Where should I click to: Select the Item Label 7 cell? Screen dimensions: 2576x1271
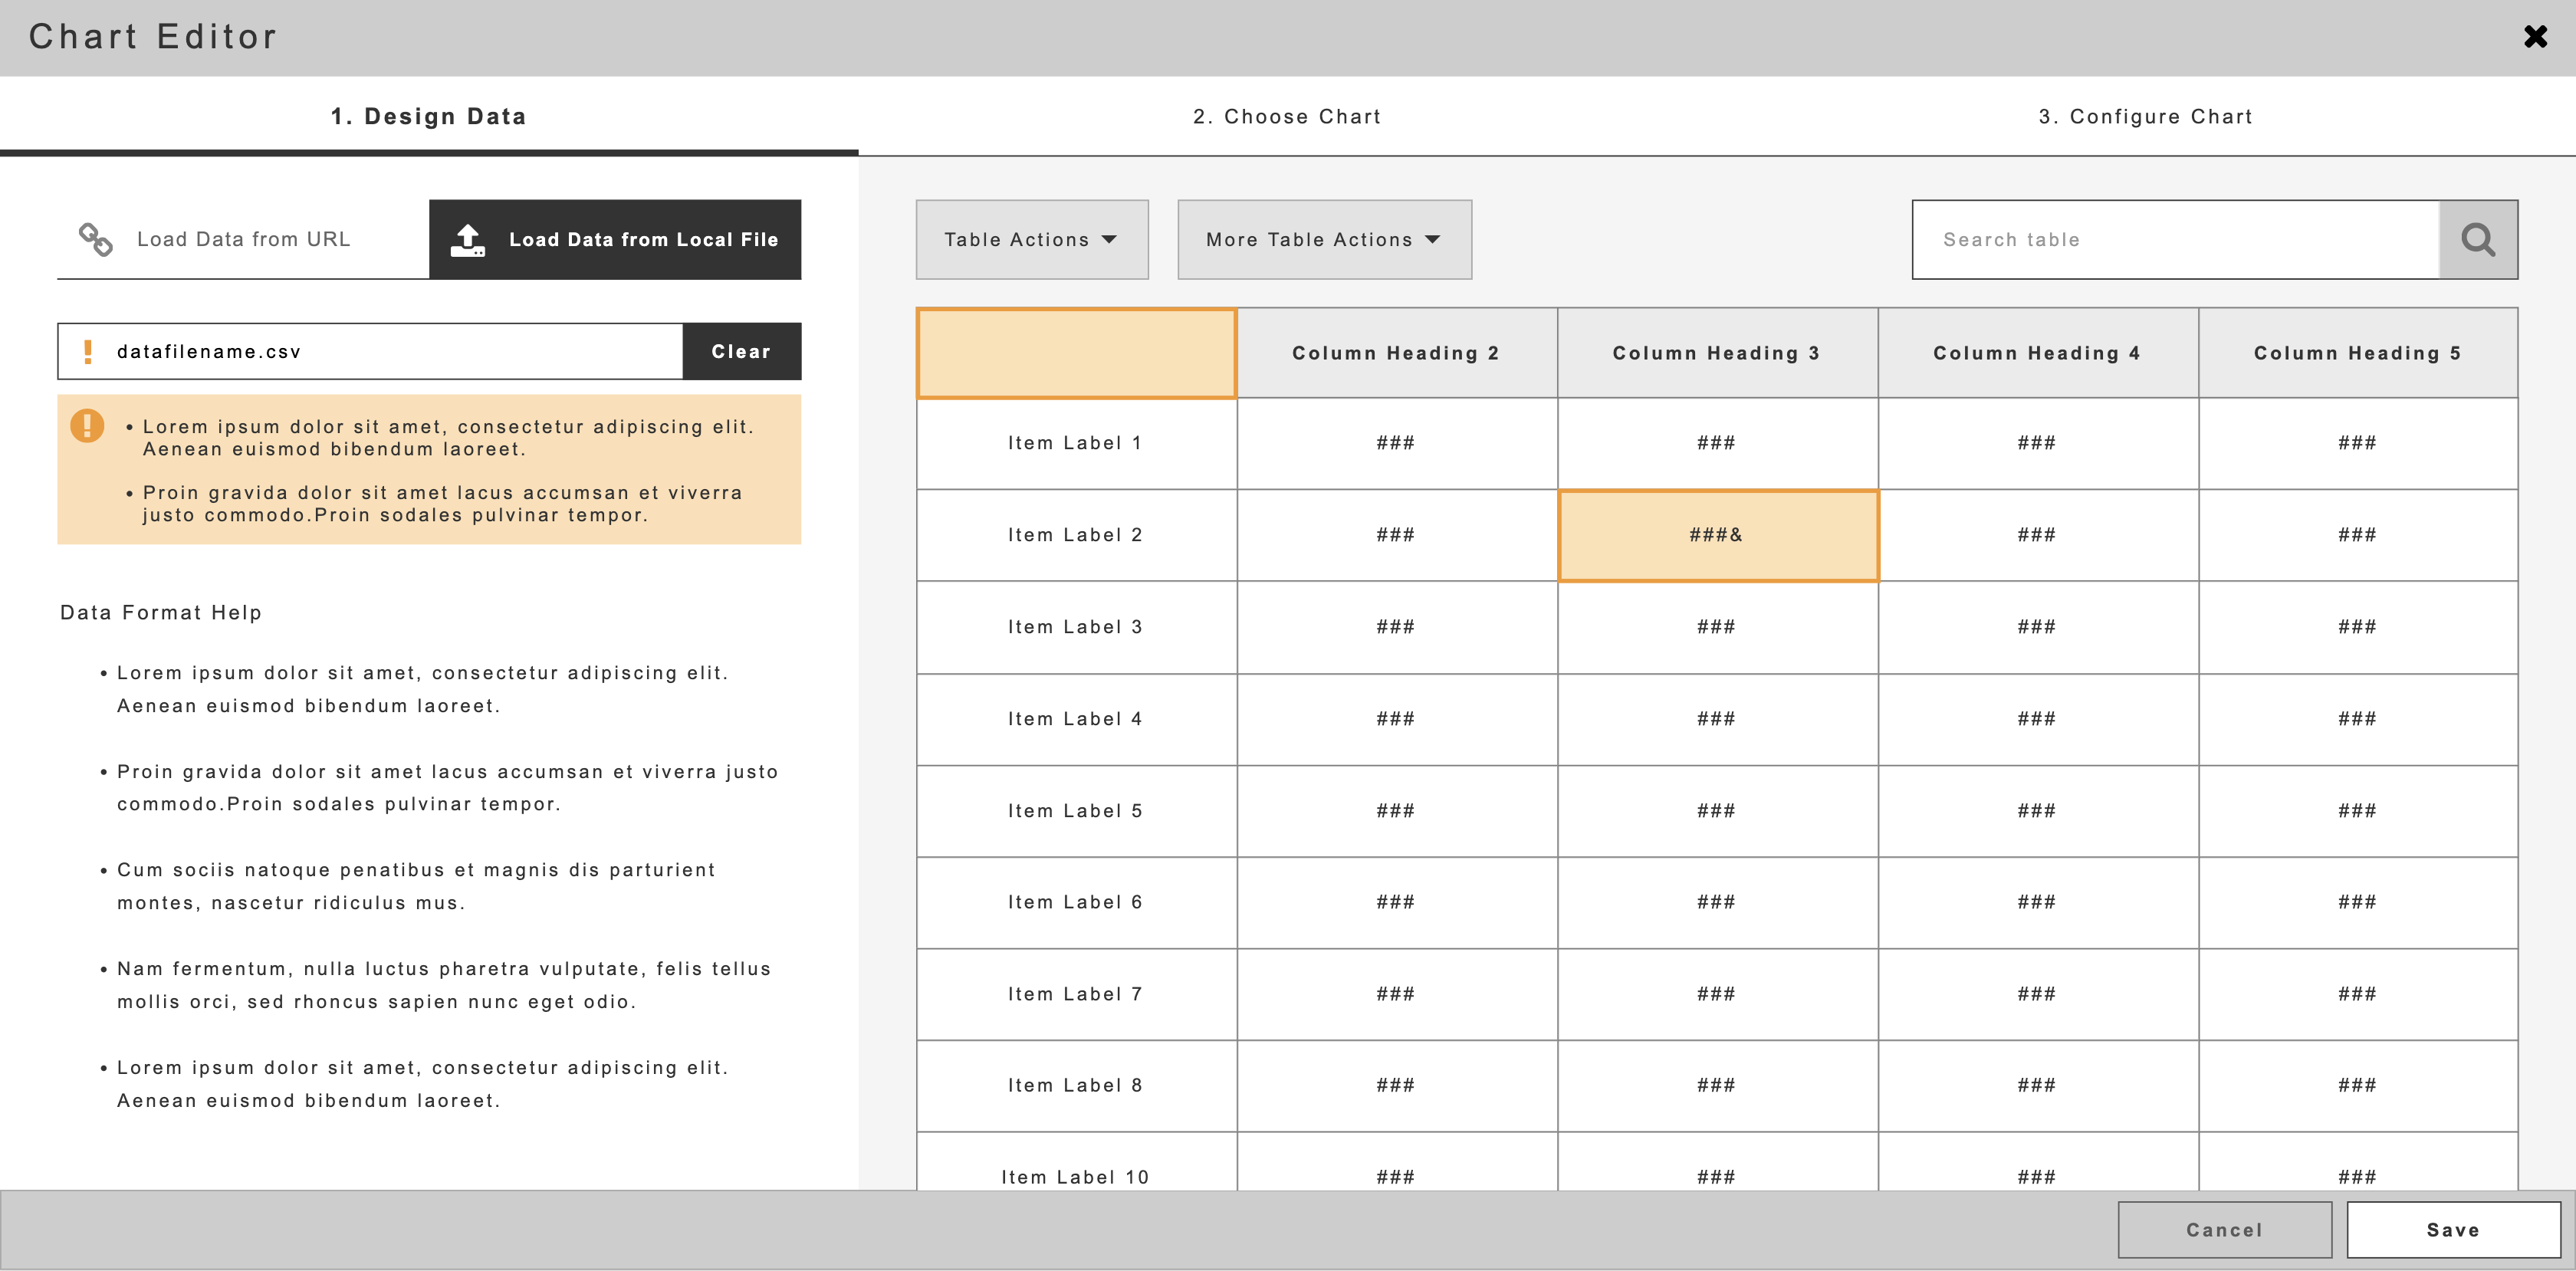point(1076,994)
